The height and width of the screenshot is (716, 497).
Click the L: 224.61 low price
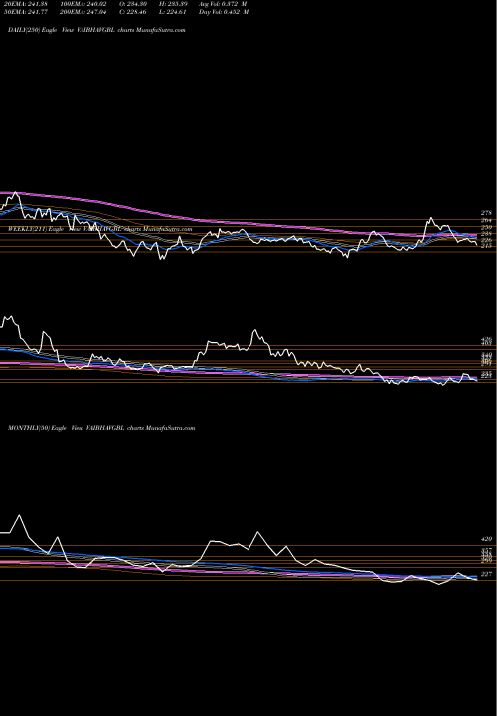click(175, 12)
